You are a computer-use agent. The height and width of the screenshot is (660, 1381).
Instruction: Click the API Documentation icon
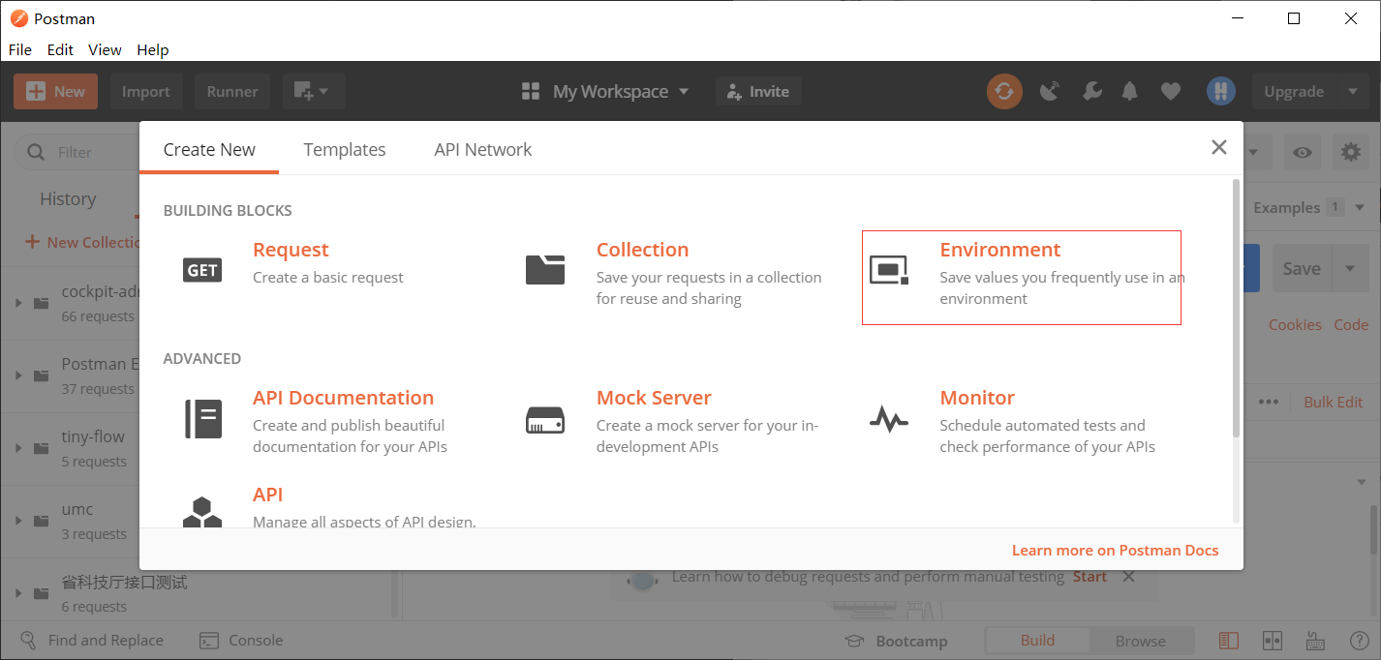(x=203, y=419)
